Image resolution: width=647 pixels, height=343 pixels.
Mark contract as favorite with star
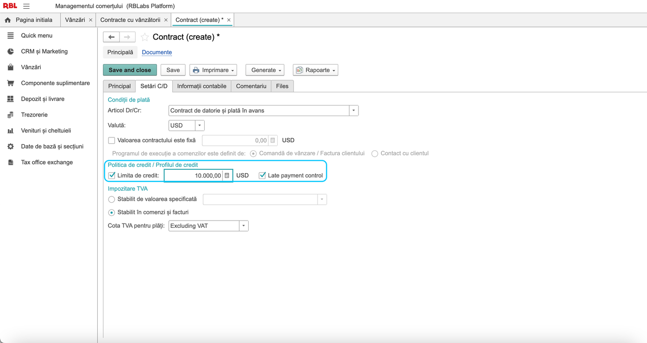(145, 37)
